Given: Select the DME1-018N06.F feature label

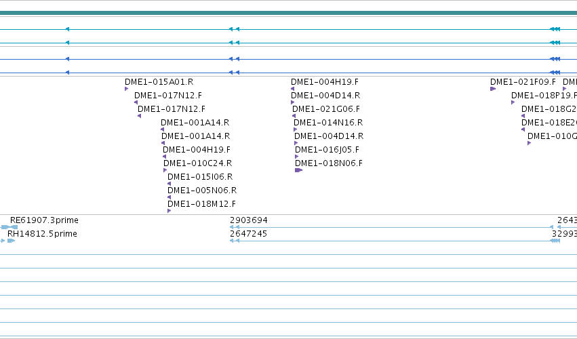Looking at the screenshot, I should click(329, 163).
